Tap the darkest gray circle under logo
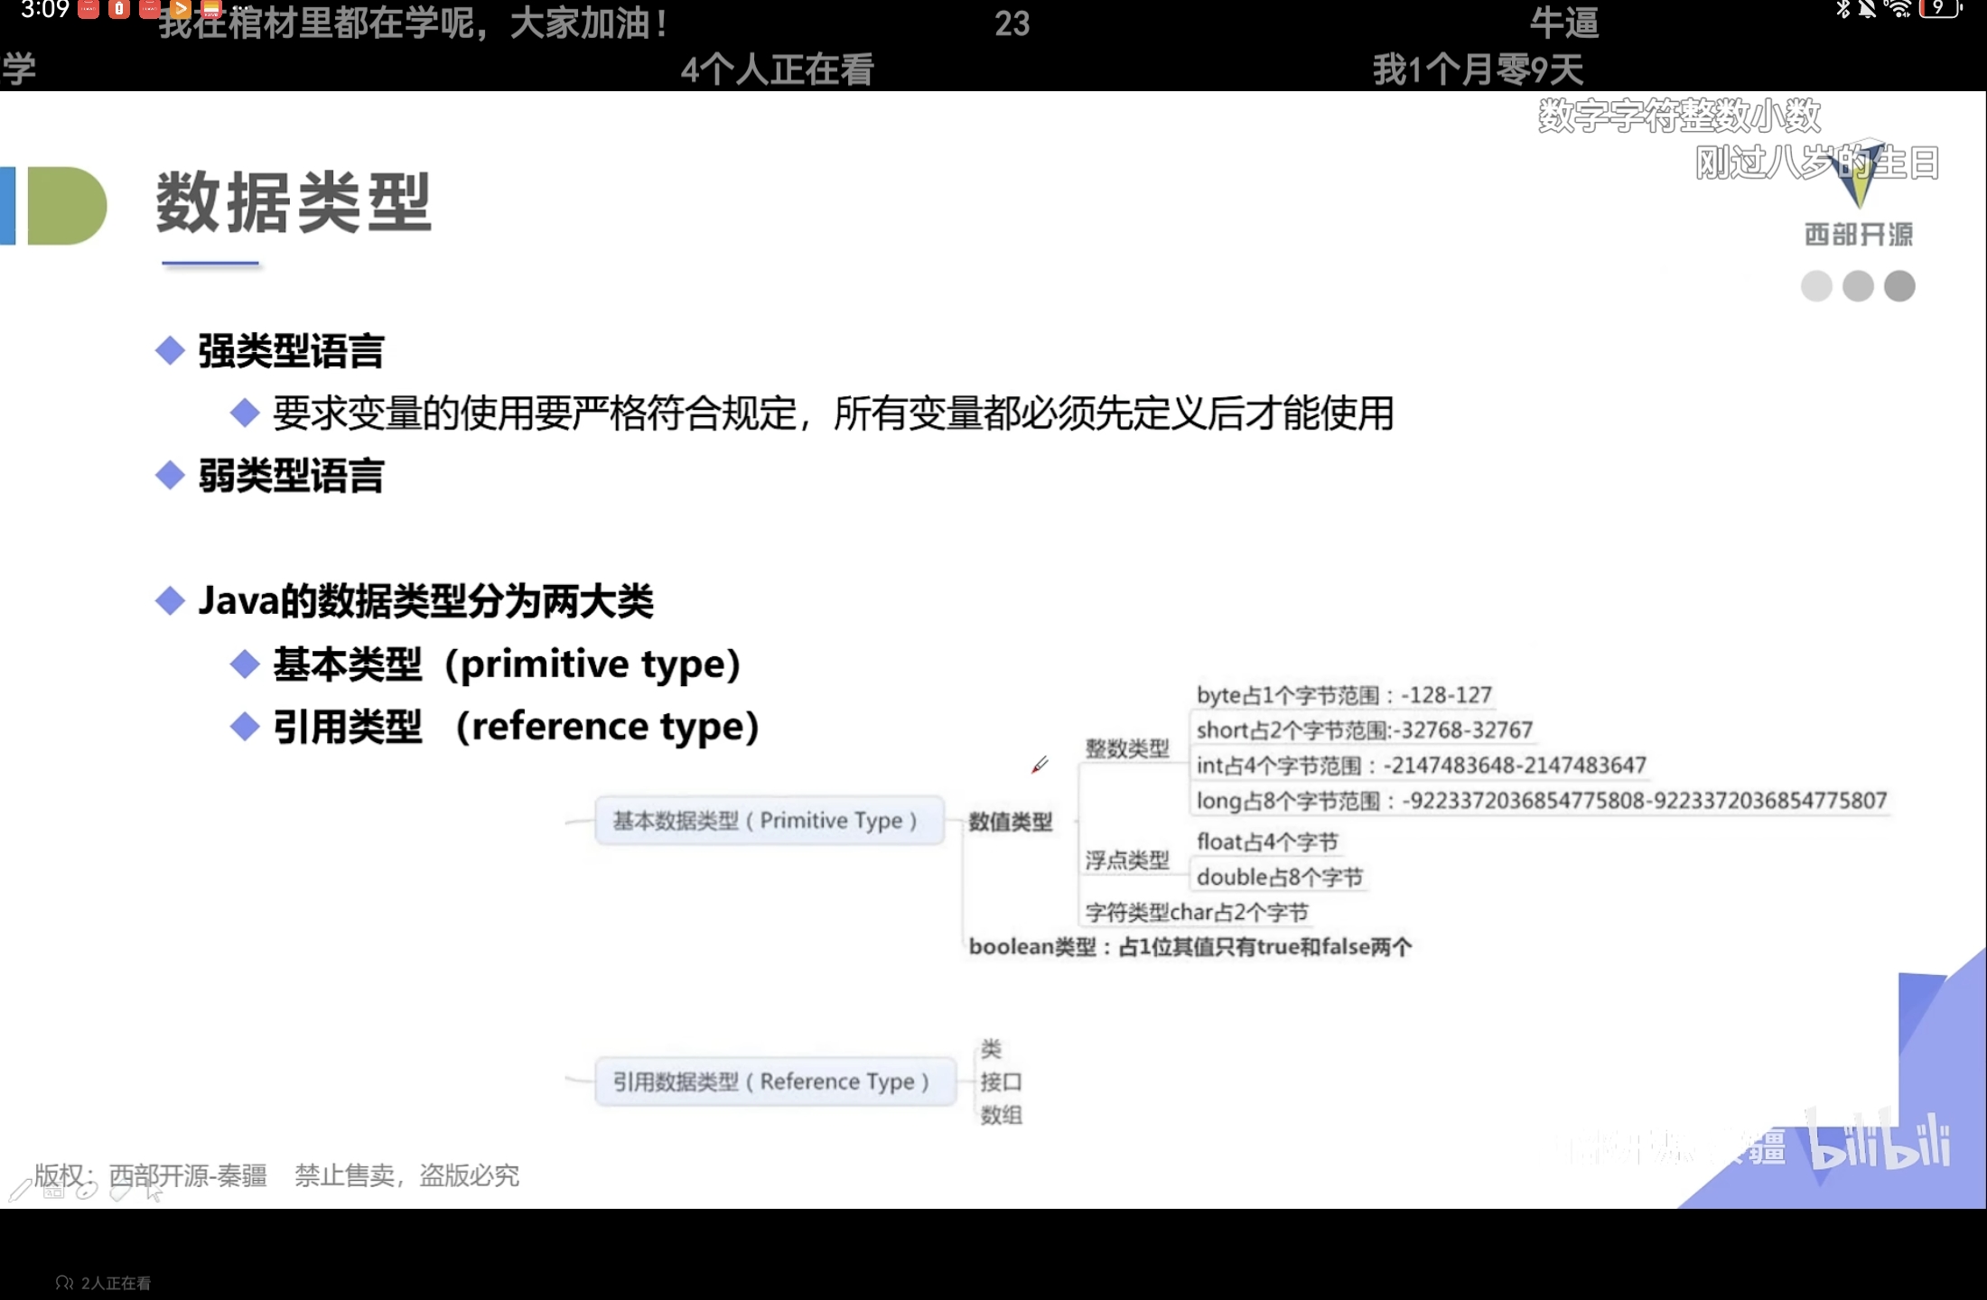Viewport: 1987px width, 1300px height. [x=1899, y=286]
